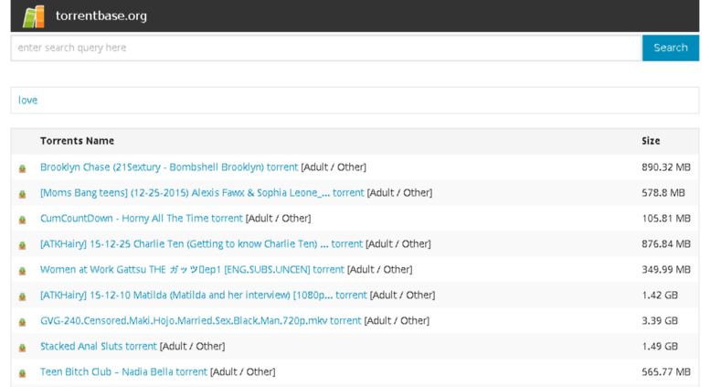
Task: Click the Torrents Name column header
Action: [x=77, y=141]
